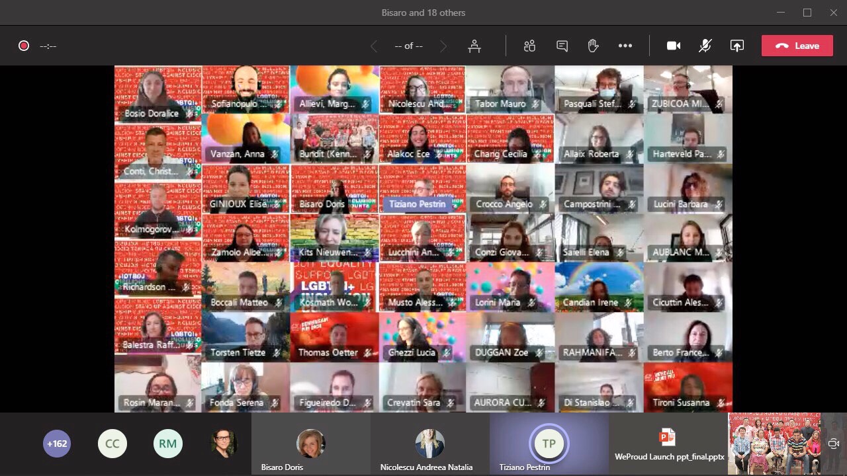
Task: Leave the meeting
Action: coord(797,46)
